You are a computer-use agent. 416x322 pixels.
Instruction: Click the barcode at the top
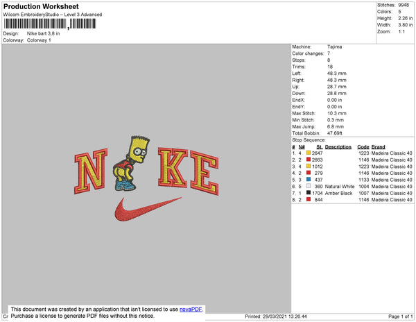[50, 24]
